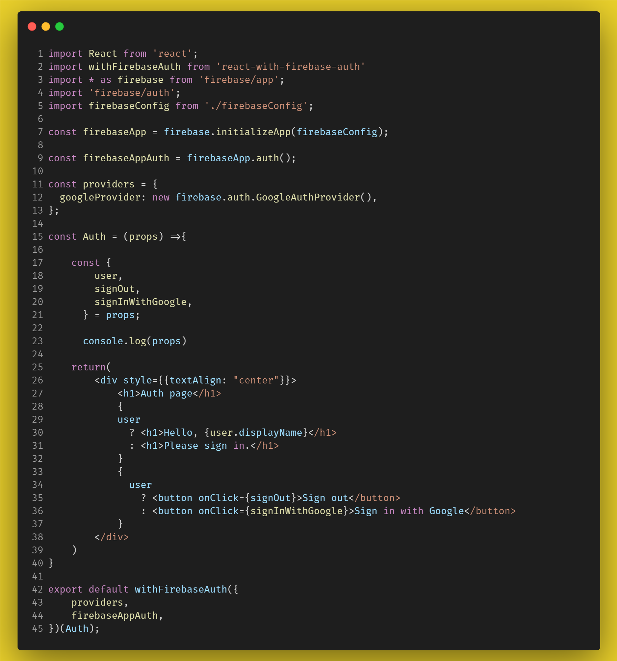Click initializeApp call on line 7
This screenshot has height=661, width=617.
point(253,132)
